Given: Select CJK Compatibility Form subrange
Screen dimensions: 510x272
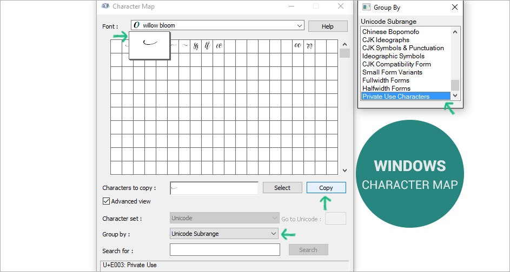Looking at the screenshot, I should (x=396, y=64).
